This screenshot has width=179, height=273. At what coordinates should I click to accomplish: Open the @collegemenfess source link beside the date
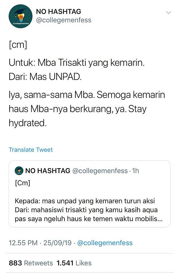coord(105,243)
